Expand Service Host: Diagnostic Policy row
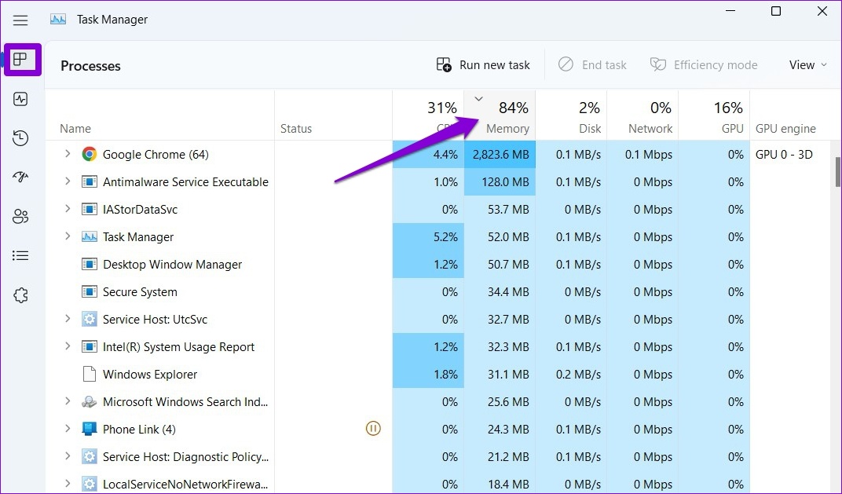The width and height of the screenshot is (842, 494). [68, 456]
